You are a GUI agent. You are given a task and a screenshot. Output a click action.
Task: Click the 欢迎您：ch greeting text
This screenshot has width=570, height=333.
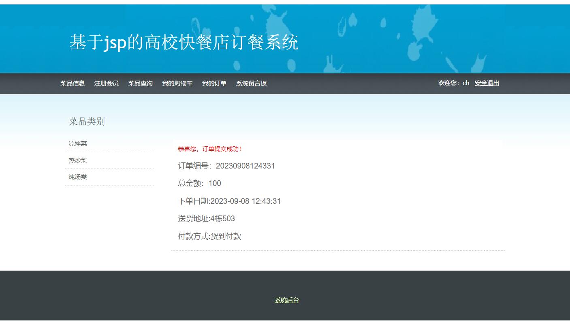tap(454, 83)
